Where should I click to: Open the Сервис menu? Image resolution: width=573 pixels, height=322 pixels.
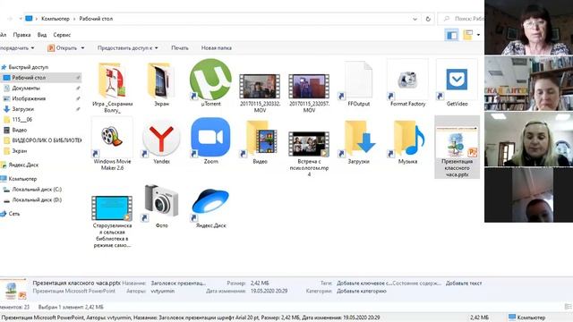(62, 35)
